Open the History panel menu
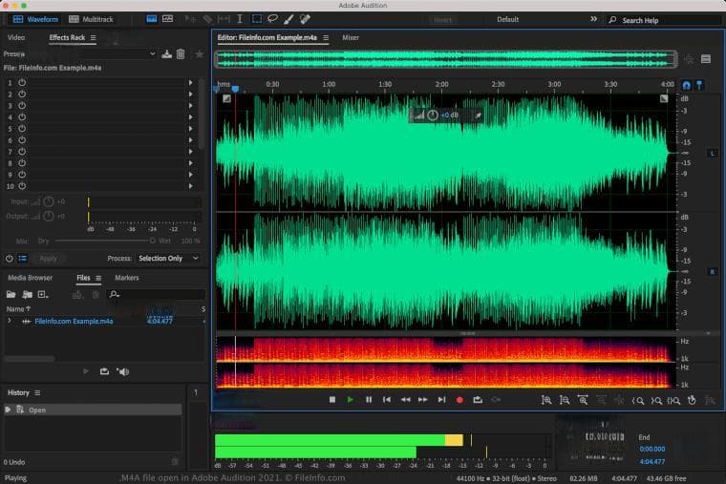The height and width of the screenshot is (484, 726). point(37,393)
